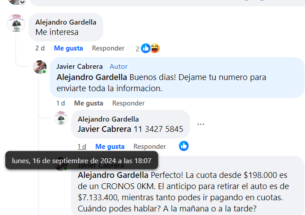Click Responder under the phone number comment
The image size is (305, 215).
(150, 147)
